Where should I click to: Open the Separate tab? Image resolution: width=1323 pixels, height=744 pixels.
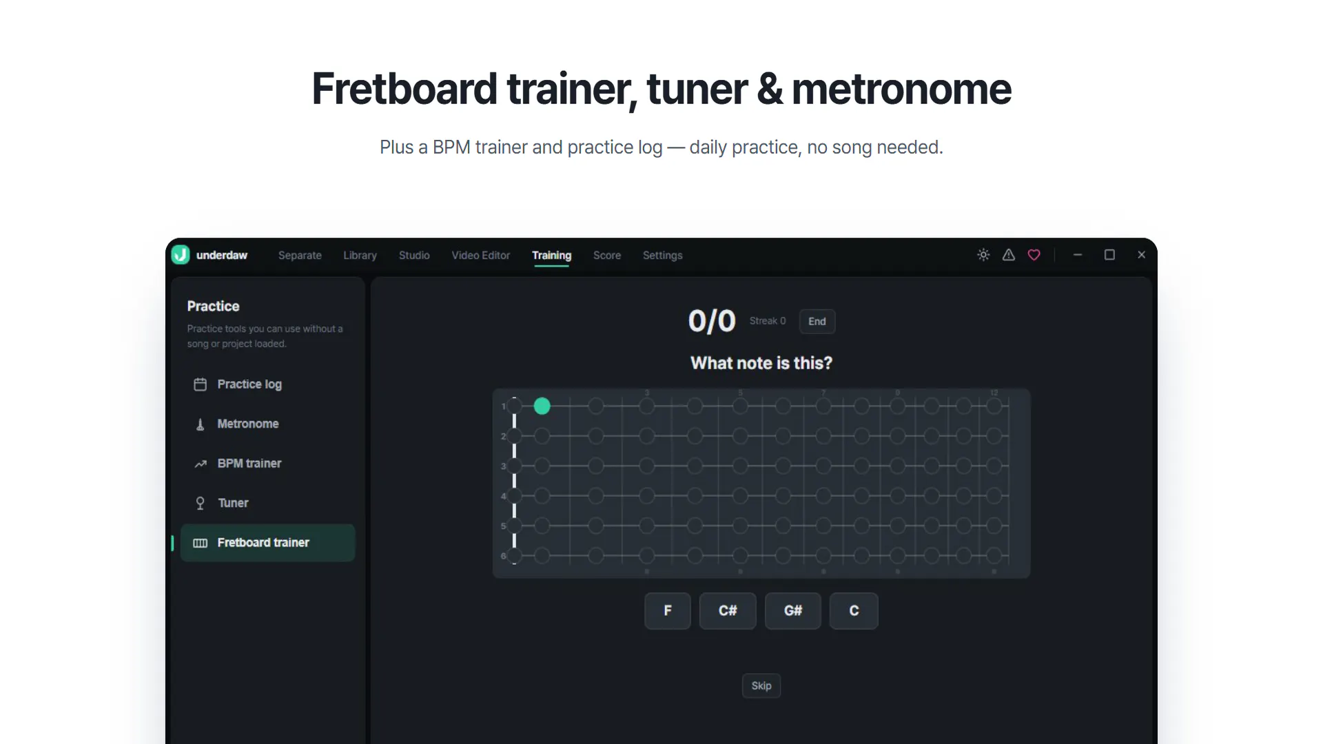pyautogui.click(x=300, y=255)
